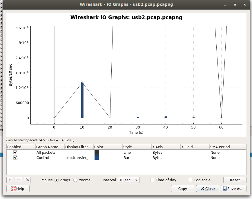Select the All packets graph name

pos(46,152)
